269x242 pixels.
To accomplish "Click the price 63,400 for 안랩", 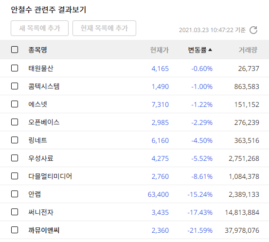I will [x=158, y=195].
